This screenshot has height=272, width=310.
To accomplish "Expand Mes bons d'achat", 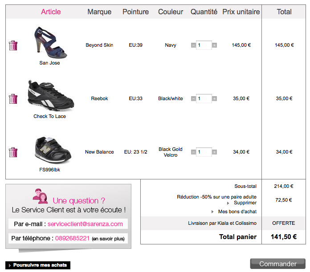I will click(237, 211).
